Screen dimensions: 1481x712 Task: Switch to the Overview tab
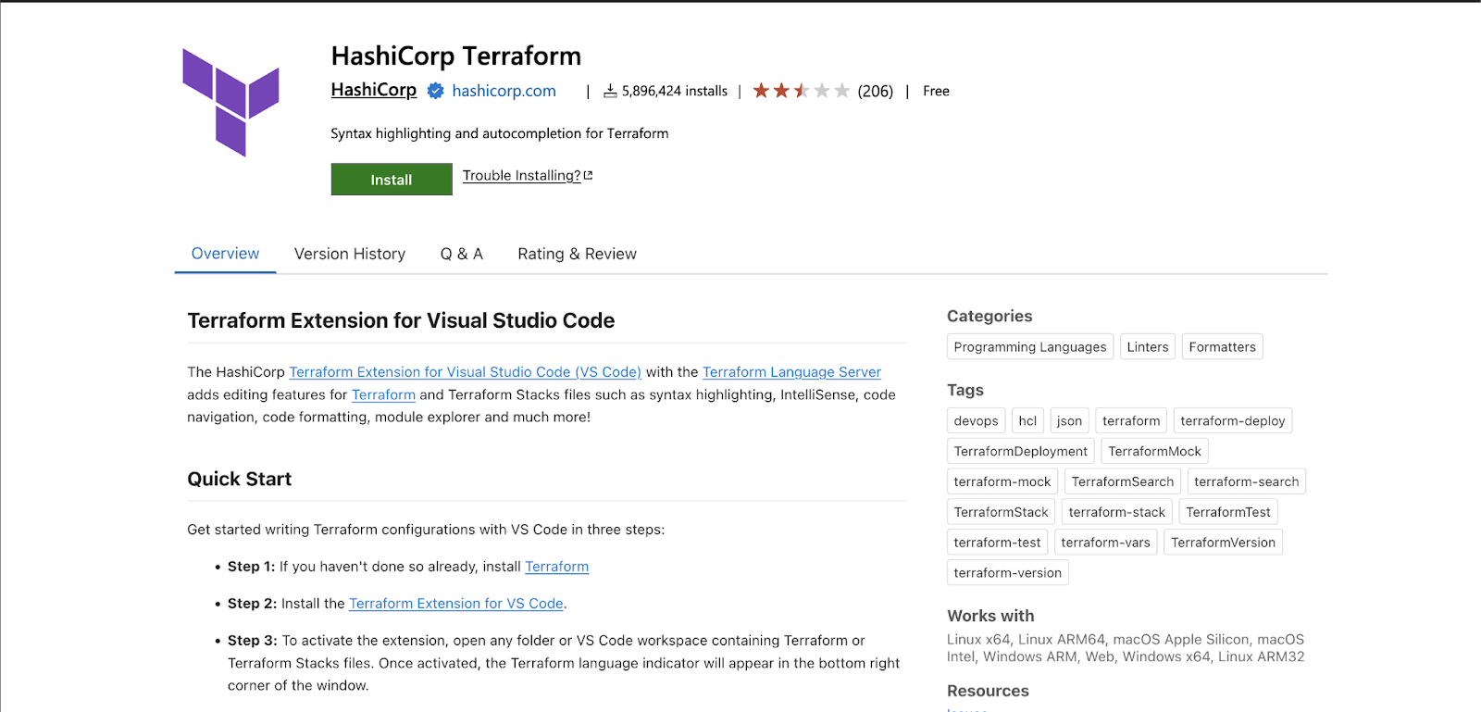[225, 254]
